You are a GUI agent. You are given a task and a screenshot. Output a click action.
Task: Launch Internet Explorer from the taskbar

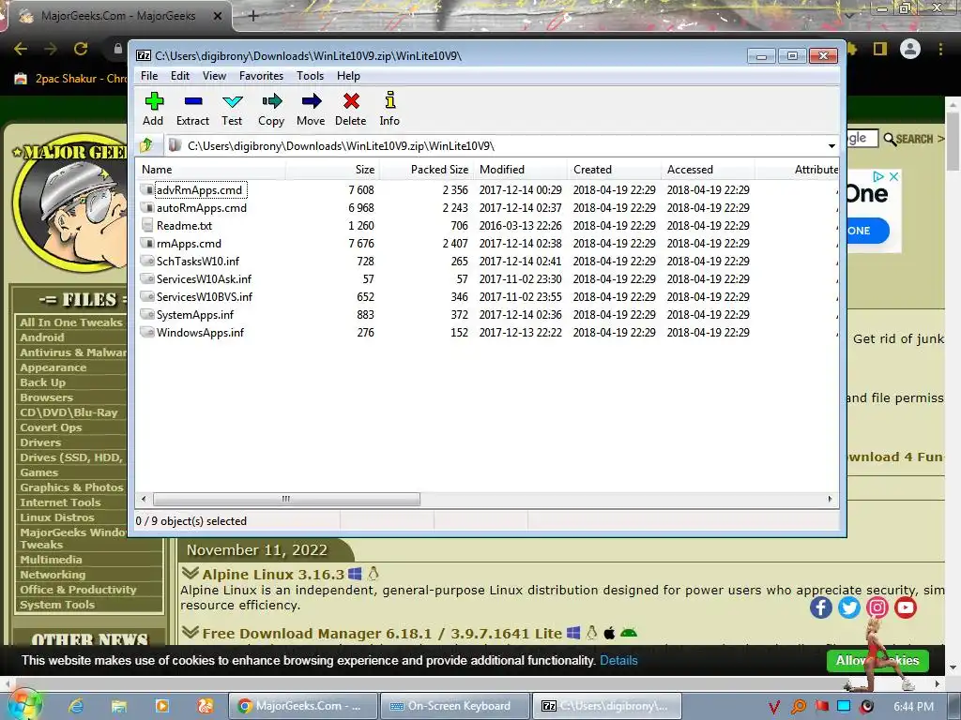[76, 706]
